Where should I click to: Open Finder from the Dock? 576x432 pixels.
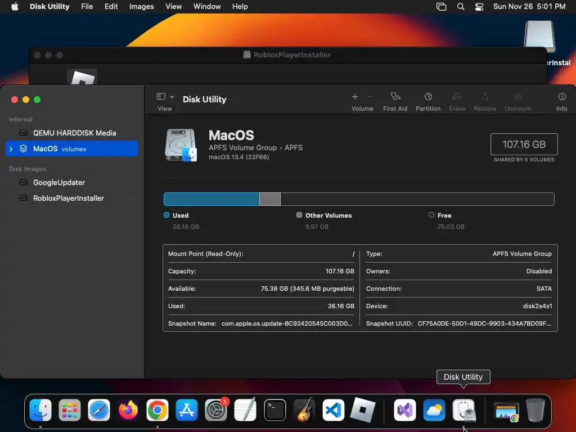click(40, 410)
